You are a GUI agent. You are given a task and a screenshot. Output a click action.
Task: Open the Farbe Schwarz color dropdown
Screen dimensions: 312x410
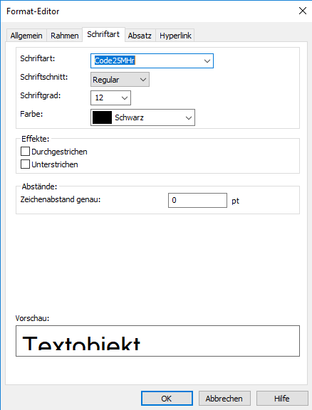(142, 117)
